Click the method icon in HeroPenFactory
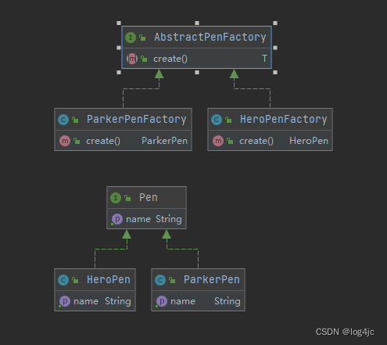Viewport: 387px width, 345px height. [x=218, y=141]
